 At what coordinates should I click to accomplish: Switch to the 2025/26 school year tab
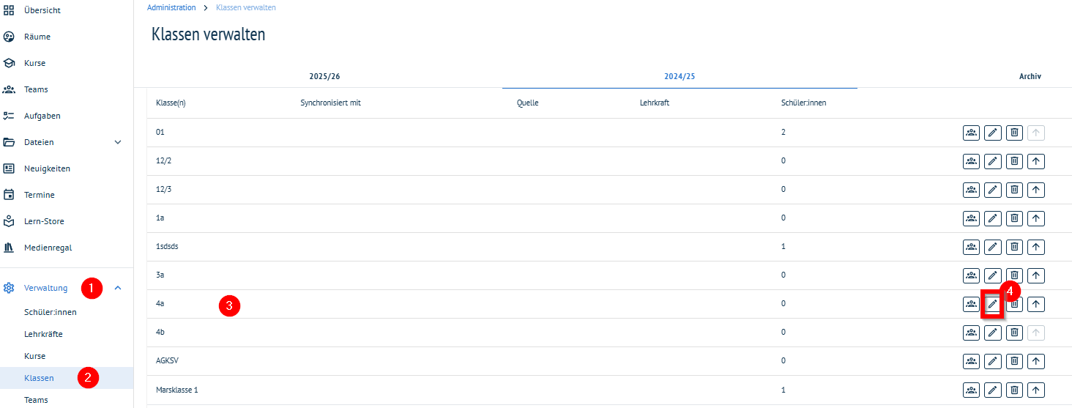click(x=324, y=76)
